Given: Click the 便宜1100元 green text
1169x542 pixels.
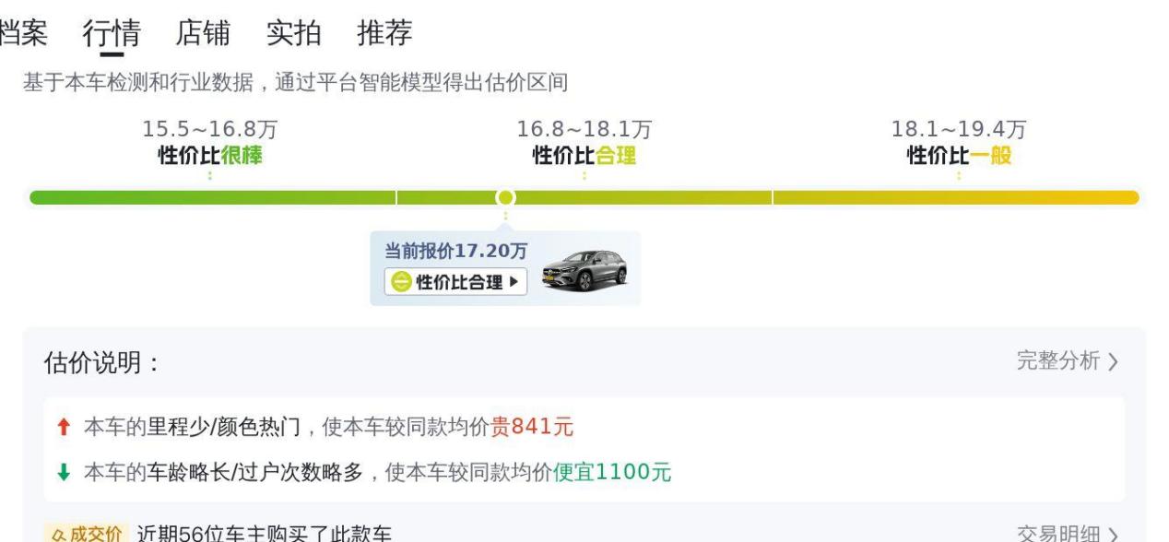Looking at the screenshot, I should tap(612, 473).
